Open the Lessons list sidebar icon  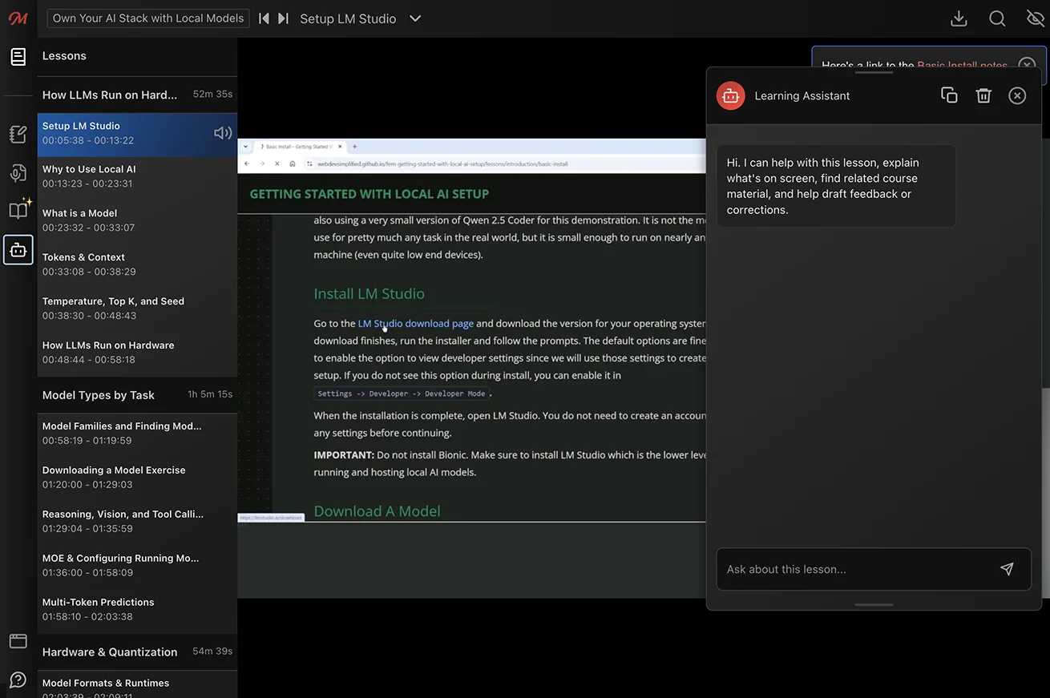(x=18, y=57)
